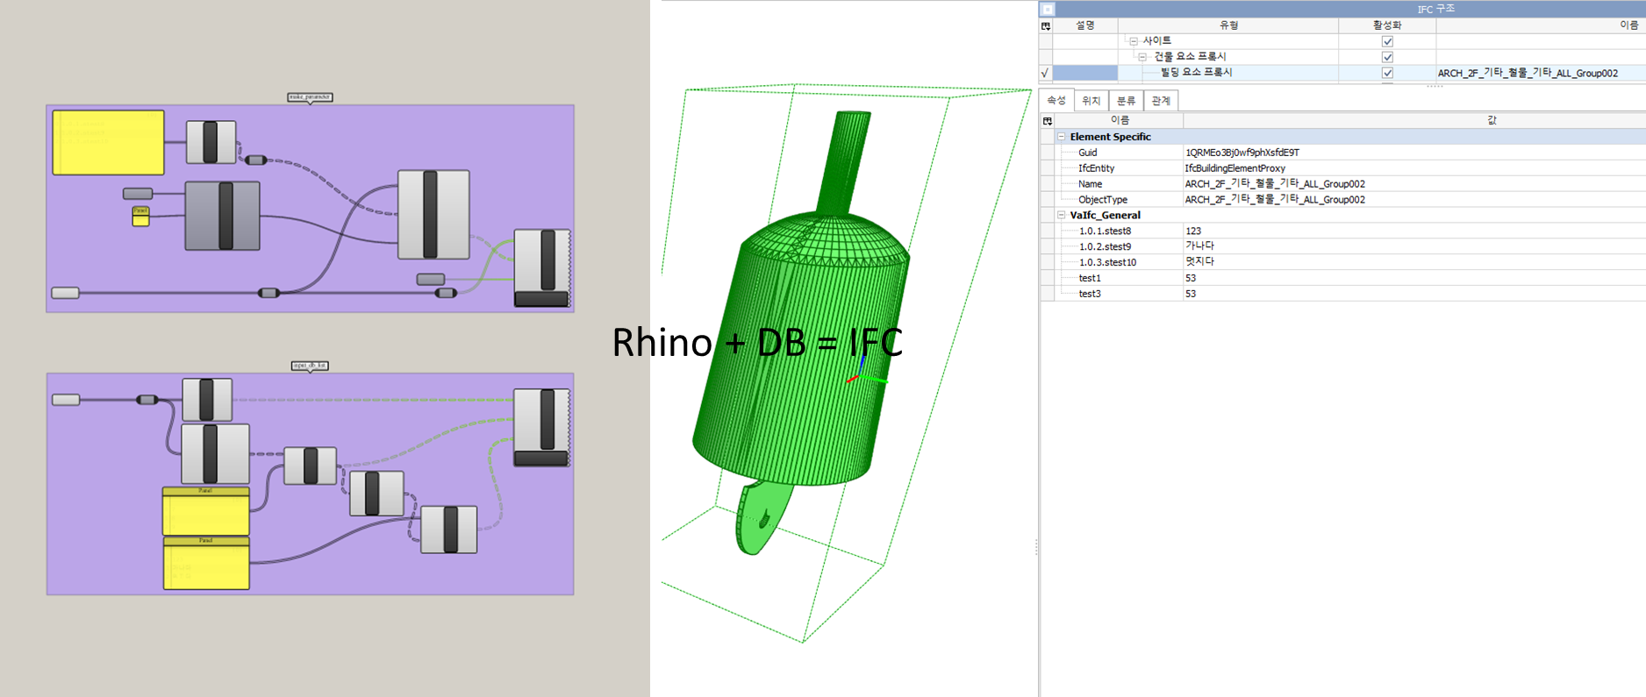Open column chooser icon in the properties grid
The width and height of the screenshot is (1646, 697).
[1048, 120]
